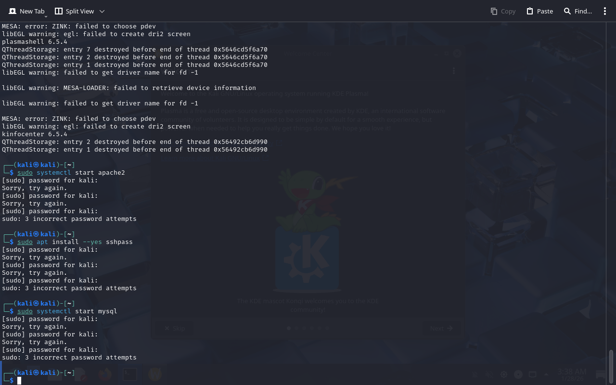616x385 pixels.
Task: Click the Copy toolbar button
Action: point(503,11)
